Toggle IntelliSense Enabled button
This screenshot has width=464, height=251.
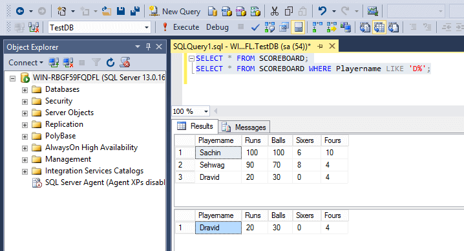coord(299,28)
